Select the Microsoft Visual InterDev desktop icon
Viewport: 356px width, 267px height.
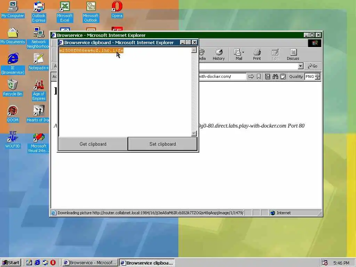39,142
